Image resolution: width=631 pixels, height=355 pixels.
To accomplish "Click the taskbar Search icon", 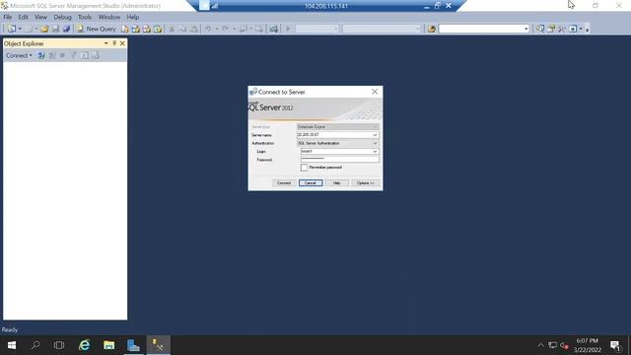I will point(35,345).
